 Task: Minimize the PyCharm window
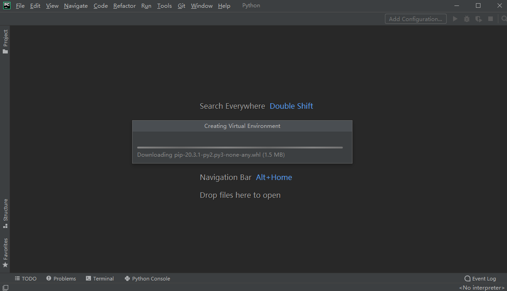point(457,5)
